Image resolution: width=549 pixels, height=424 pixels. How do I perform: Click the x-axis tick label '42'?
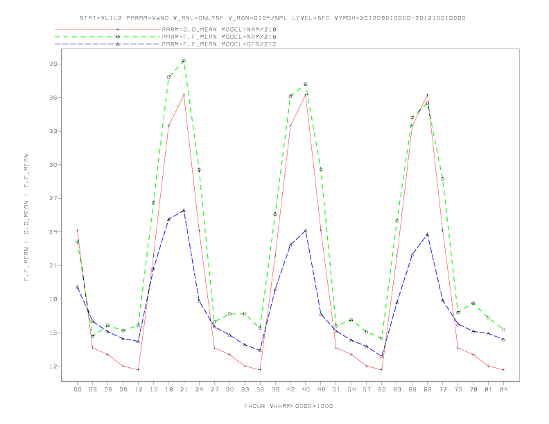[290, 389]
